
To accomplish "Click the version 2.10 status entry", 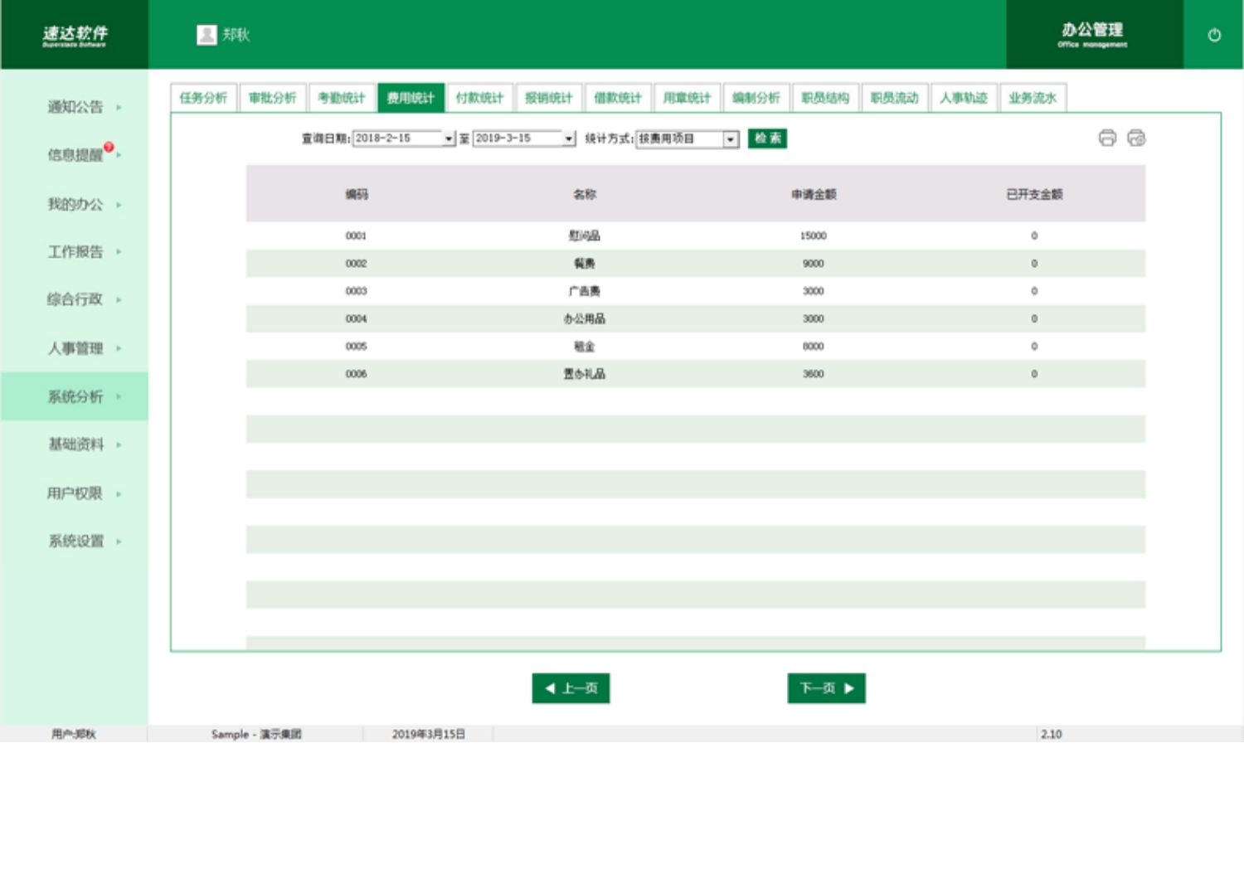I will click(x=1052, y=734).
